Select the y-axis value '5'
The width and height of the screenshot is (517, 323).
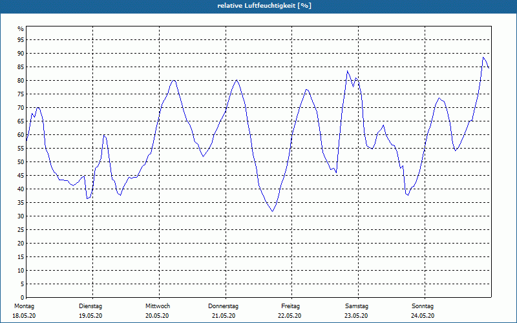point(22,284)
